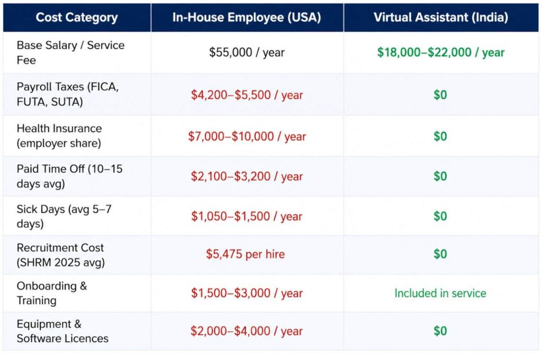Image resolution: width=542 pixels, height=354 pixels.
Task: Select the $1,050–$1,500 / year cell
Action: pos(247,216)
